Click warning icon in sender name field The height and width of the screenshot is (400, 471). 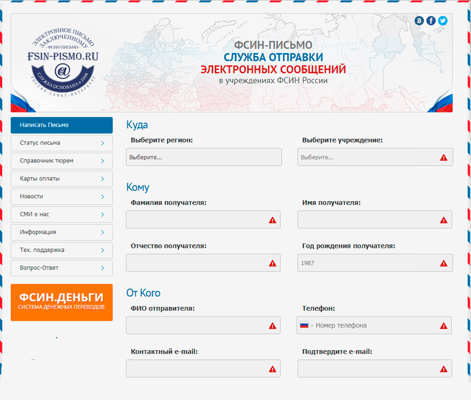coord(273,326)
